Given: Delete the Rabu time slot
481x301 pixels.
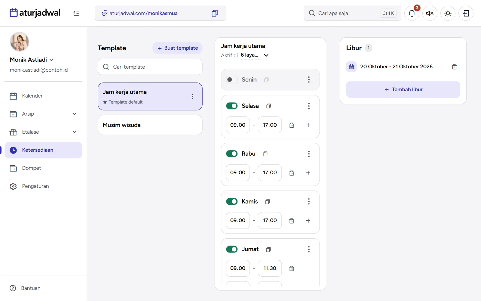Looking at the screenshot, I should pyautogui.click(x=292, y=173).
